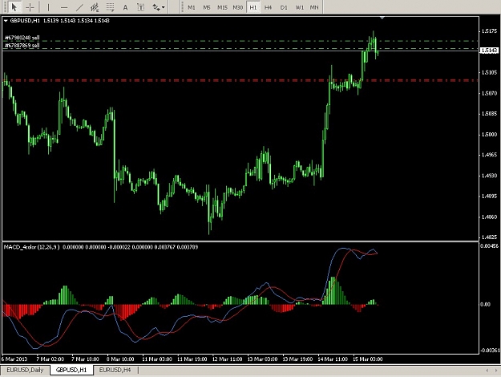Choose the equidistant channel tool
Viewport: 501px width, 377px height.
coord(95,7)
